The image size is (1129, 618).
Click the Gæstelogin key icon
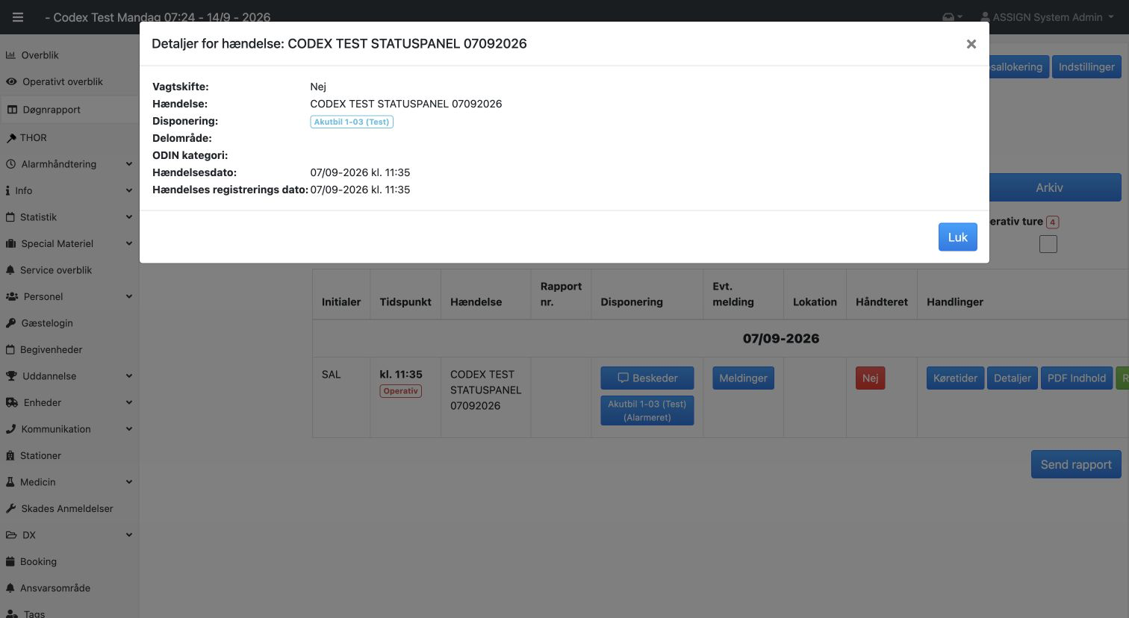pyautogui.click(x=11, y=323)
